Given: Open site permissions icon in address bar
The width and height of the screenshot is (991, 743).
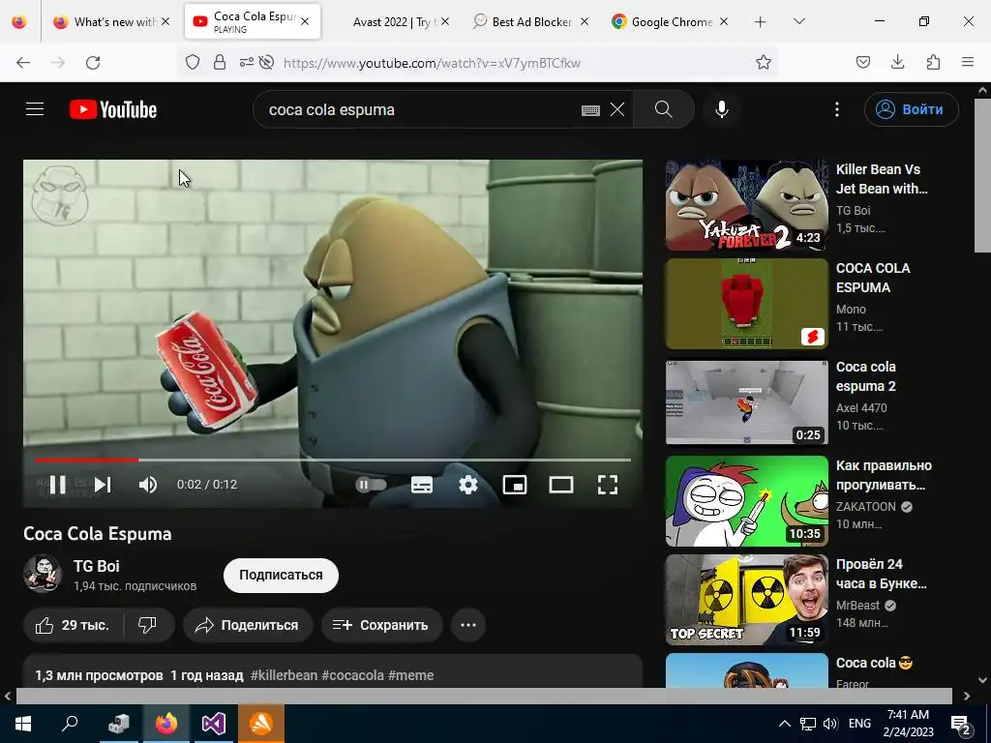Looking at the screenshot, I should click(x=246, y=62).
